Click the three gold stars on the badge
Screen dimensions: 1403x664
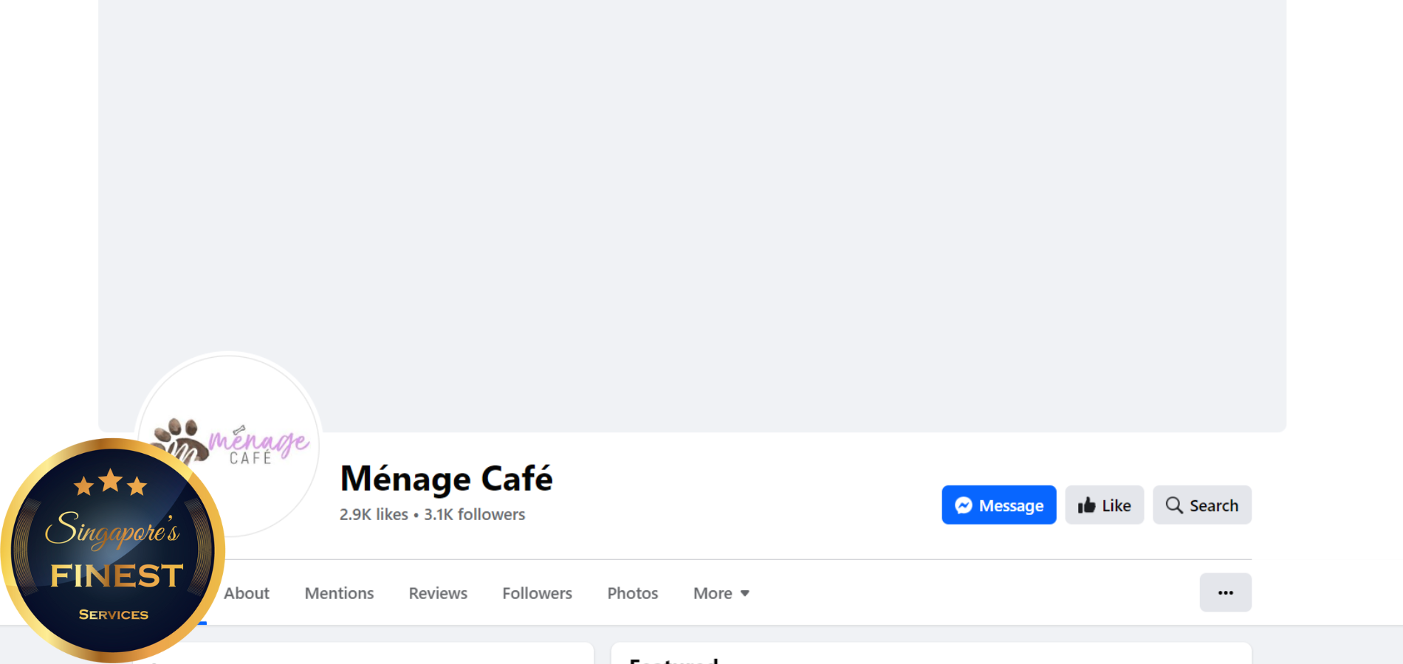click(111, 483)
